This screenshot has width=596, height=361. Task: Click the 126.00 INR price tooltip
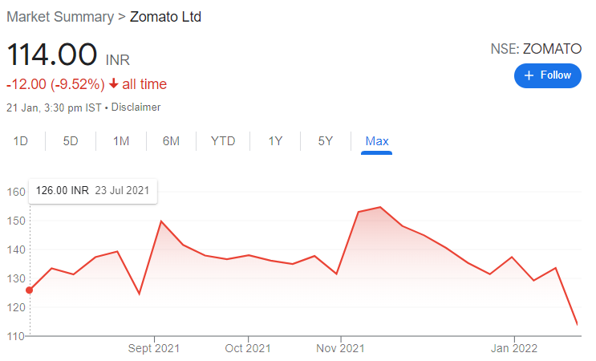[93, 191]
